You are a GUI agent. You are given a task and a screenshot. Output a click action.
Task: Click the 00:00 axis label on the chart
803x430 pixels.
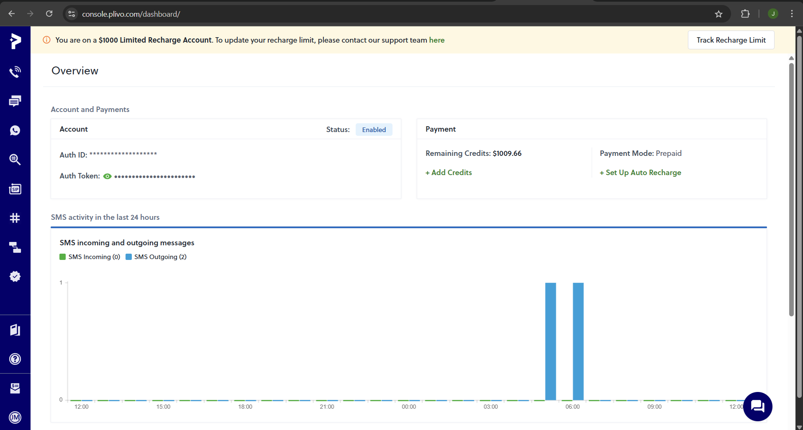[x=409, y=407]
